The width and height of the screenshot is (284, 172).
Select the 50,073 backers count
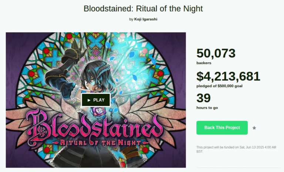tap(216, 53)
